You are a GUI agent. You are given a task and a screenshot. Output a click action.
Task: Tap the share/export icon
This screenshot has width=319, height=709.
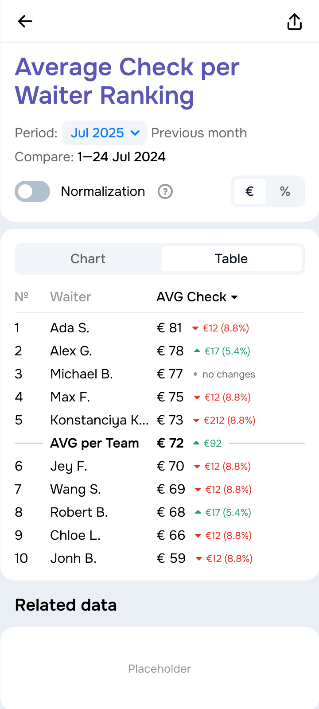[x=295, y=21]
